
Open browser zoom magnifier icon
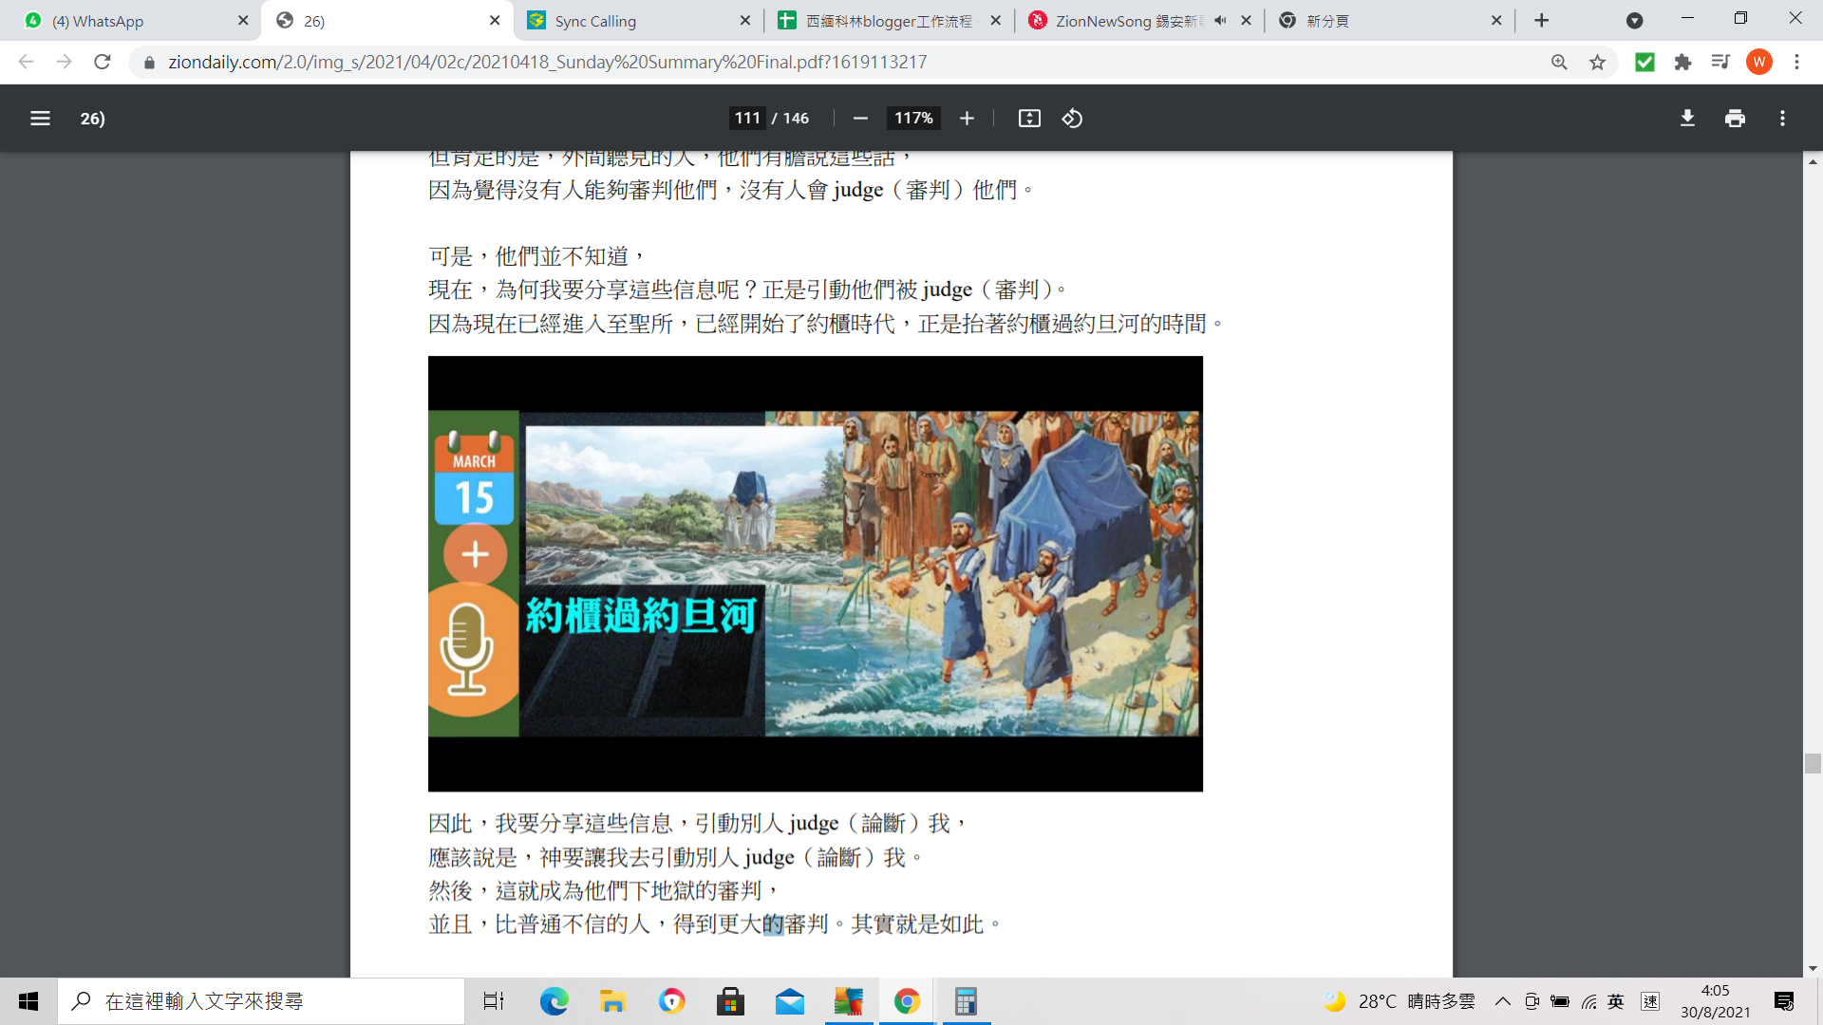pos(1559,62)
